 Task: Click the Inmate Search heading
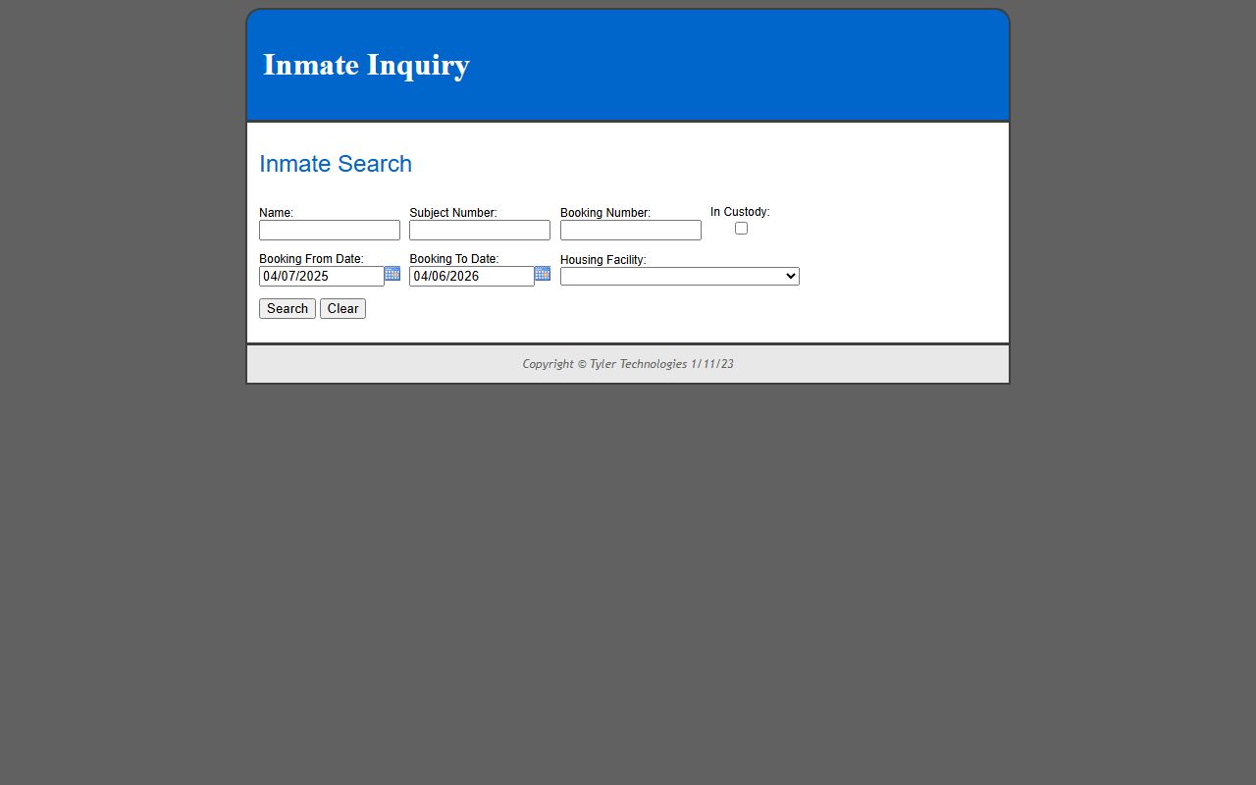pyautogui.click(x=336, y=164)
